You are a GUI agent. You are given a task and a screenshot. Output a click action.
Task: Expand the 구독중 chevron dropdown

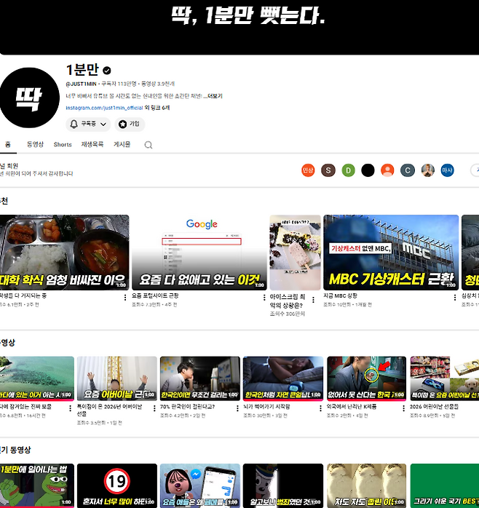103,124
